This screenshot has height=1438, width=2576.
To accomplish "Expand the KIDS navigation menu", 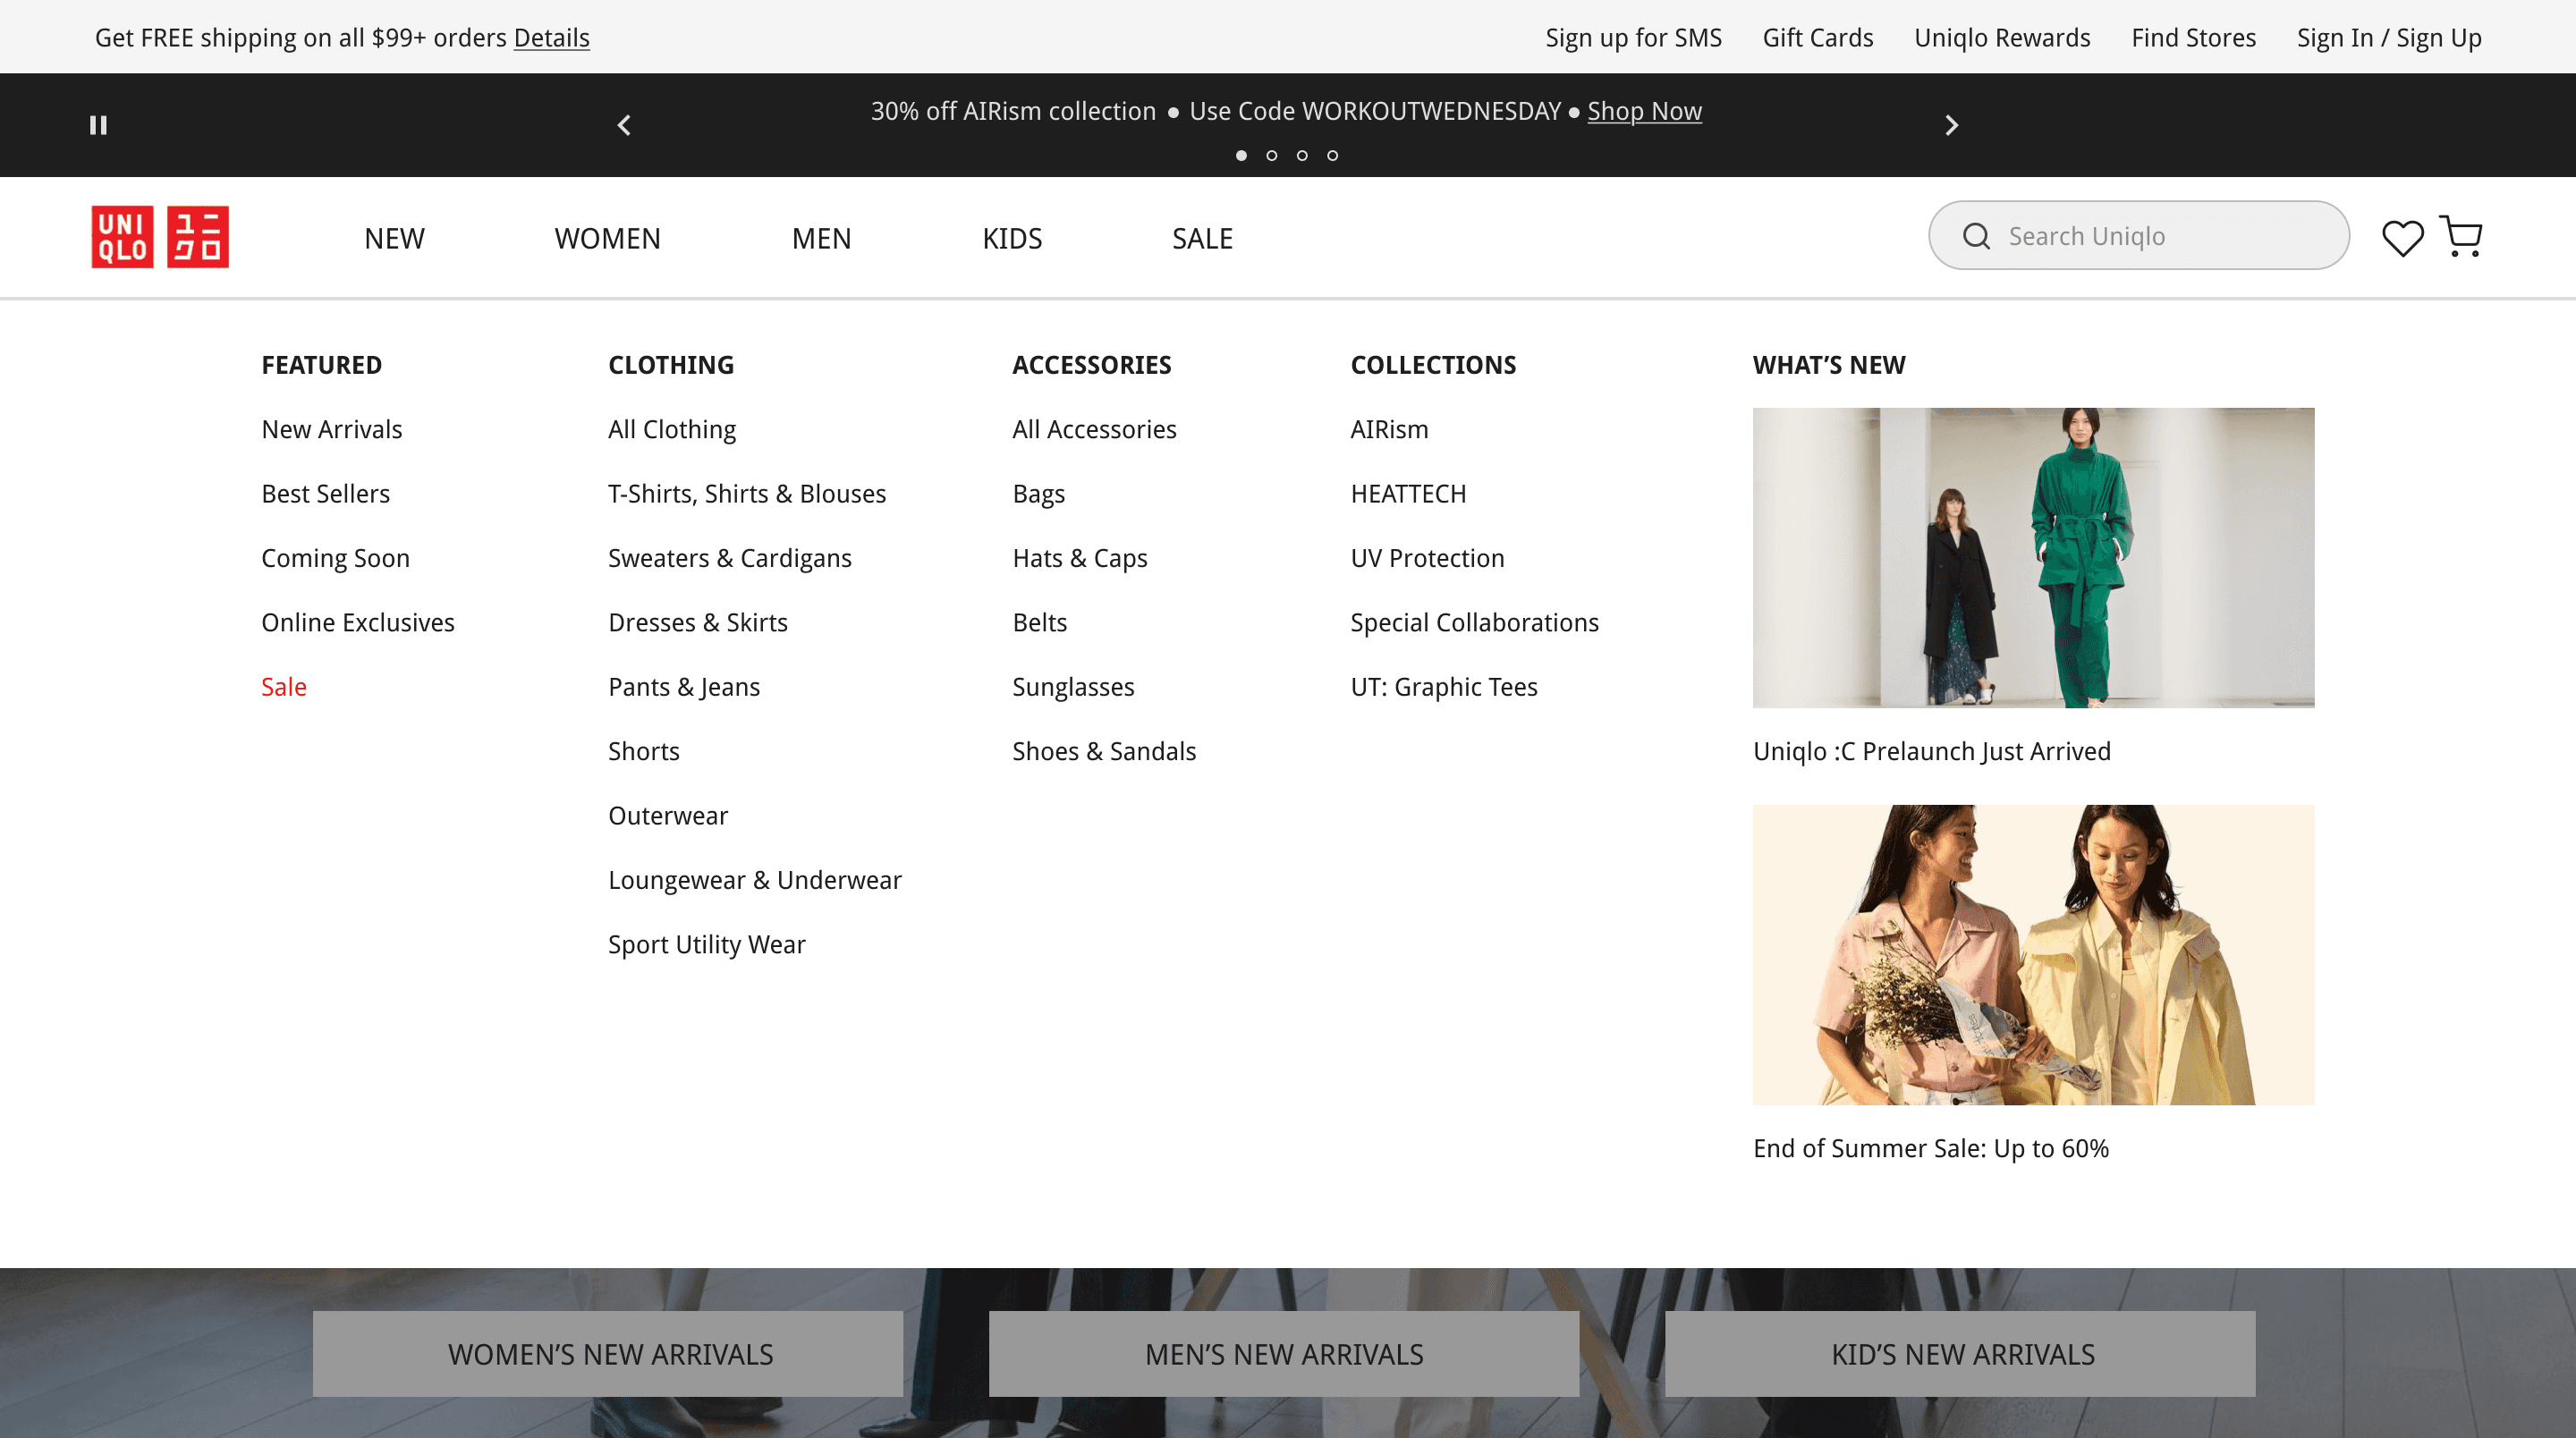I will [x=1012, y=238].
